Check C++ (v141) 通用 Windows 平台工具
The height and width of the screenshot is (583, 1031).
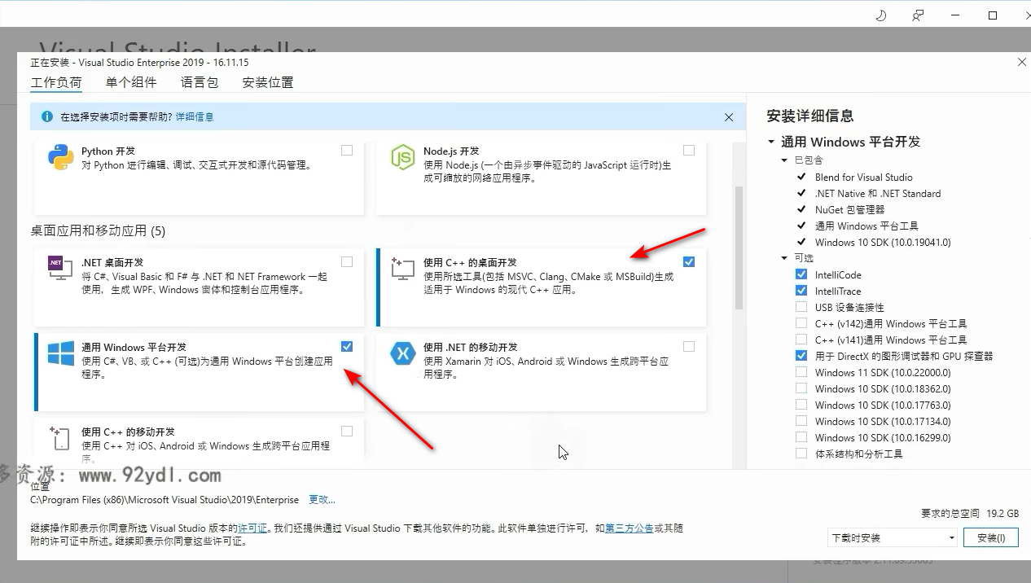click(x=801, y=340)
